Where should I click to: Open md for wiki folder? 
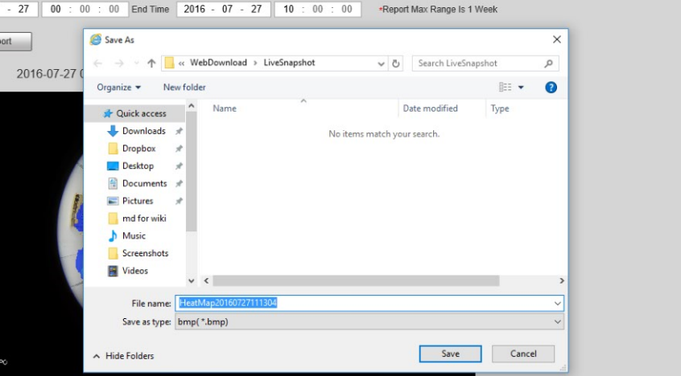click(x=144, y=219)
